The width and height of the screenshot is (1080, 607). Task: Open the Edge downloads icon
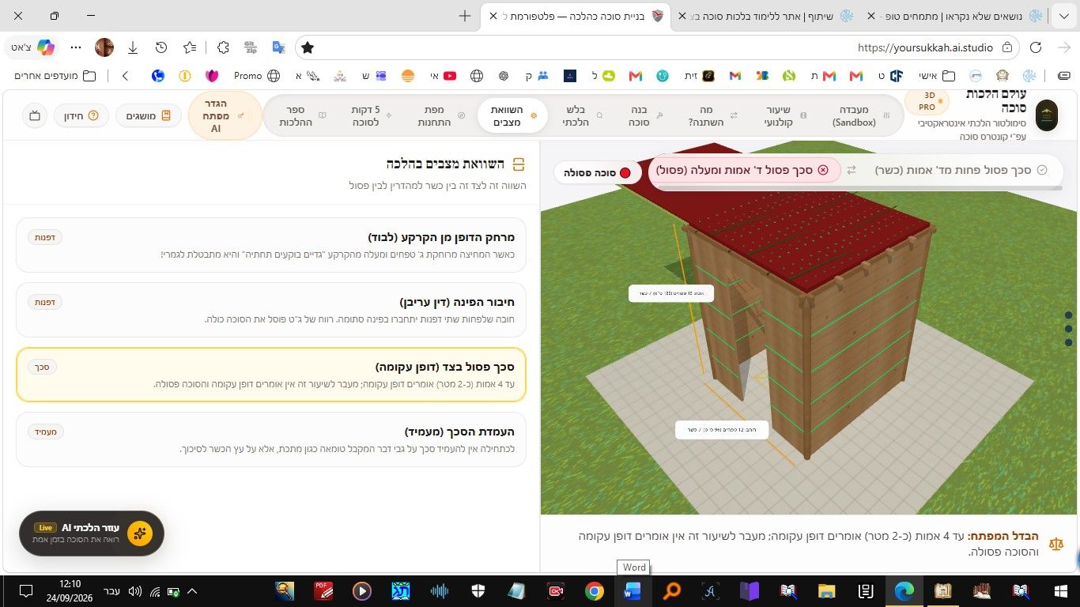(133, 47)
